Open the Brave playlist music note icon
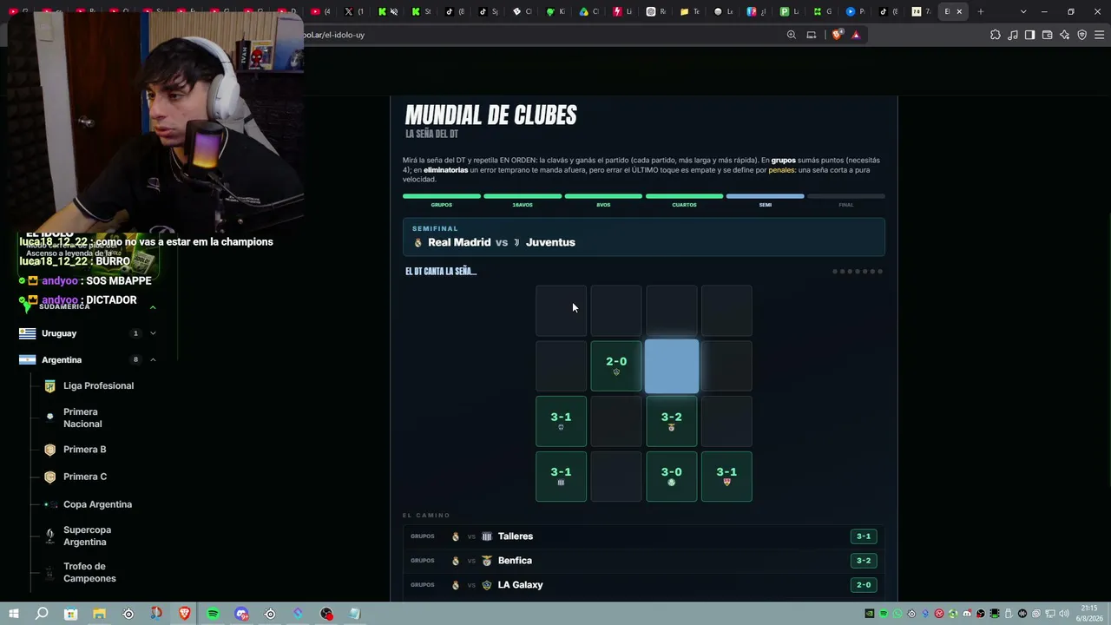The width and height of the screenshot is (1111, 625). 1013,35
